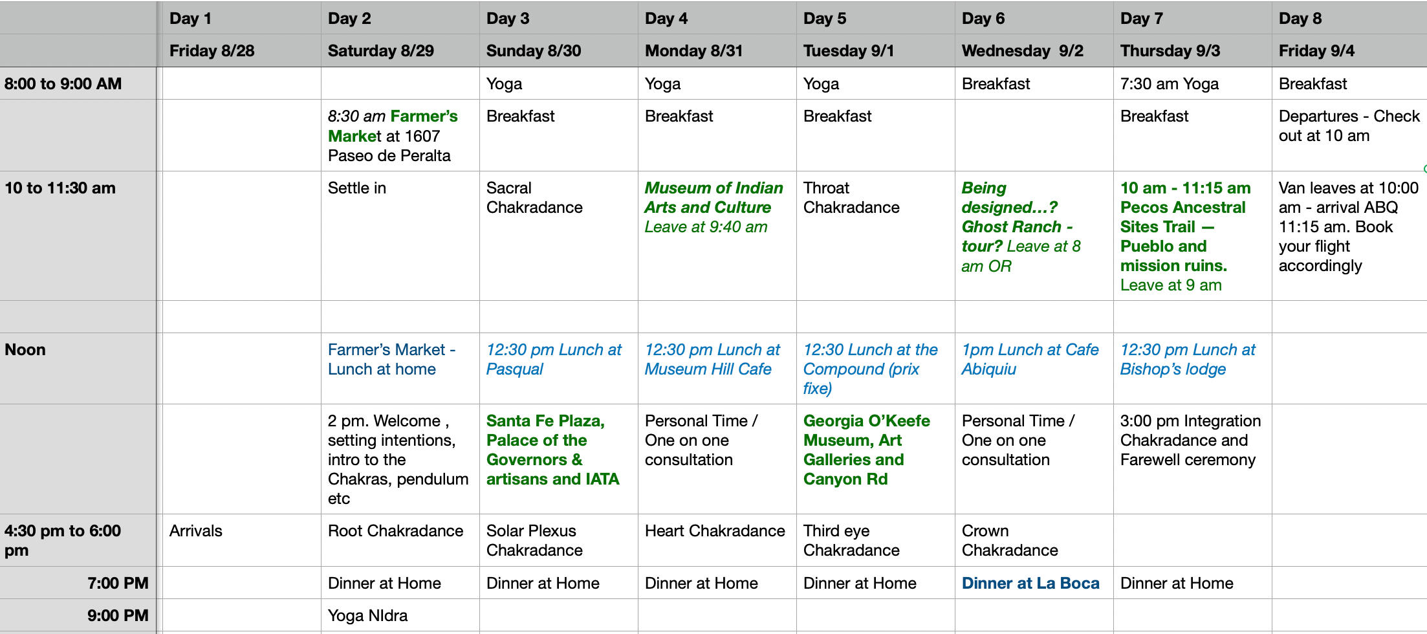The image size is (1427, 634).
Task: Select the Departures - Check out at 10 am cell
Action: tap(1349, 135)
